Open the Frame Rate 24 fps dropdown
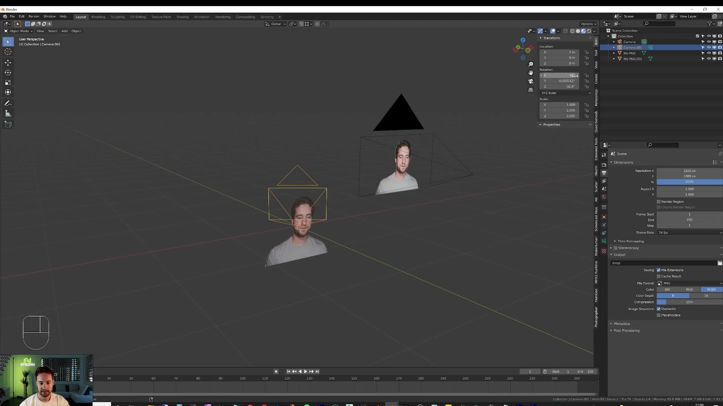Viewport: 723px width, 406px height. (689, 233)
